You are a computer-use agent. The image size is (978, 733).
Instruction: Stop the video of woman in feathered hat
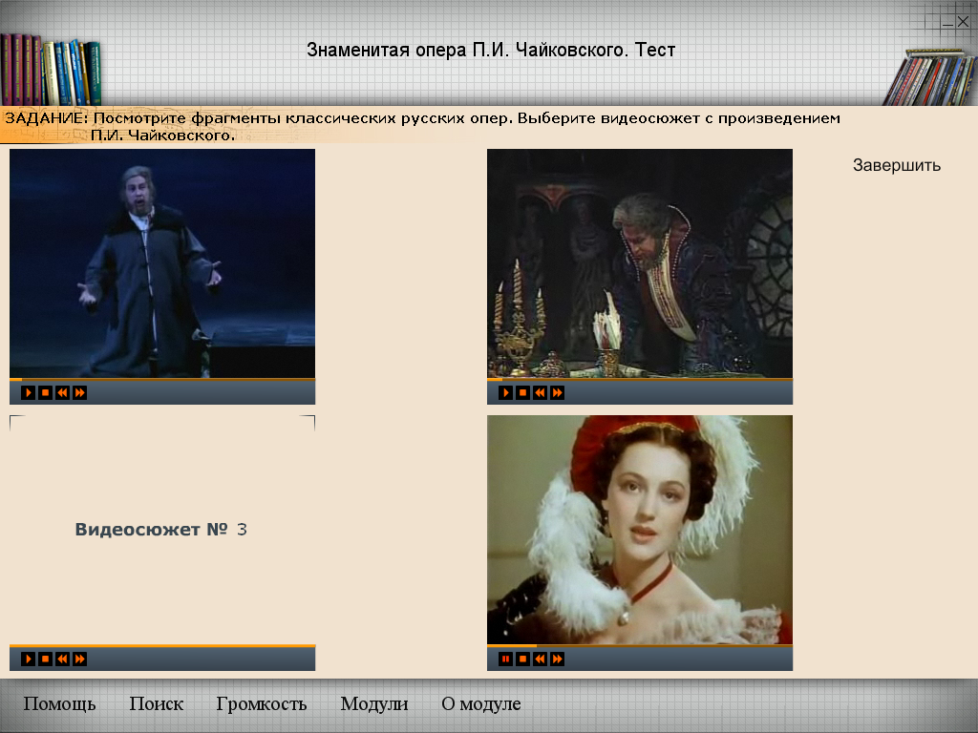(x=523, y=659)
